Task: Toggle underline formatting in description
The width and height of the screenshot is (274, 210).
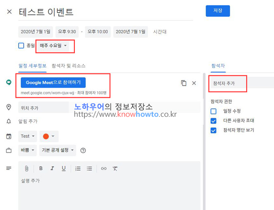Action: [64, 168]
